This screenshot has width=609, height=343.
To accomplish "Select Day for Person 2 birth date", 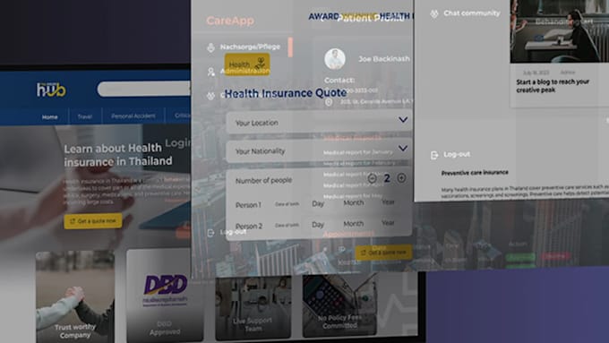I will (x=318, y=225).
